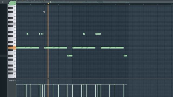Select the single short D6 note in bar 5
The image size is (173, 97).
84,34
